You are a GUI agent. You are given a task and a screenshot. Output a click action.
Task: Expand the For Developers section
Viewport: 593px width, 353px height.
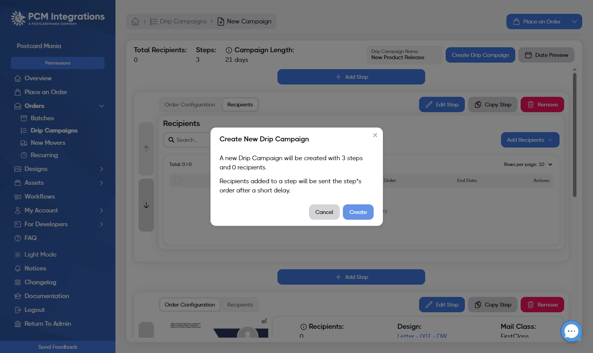[x=102, y=224]
